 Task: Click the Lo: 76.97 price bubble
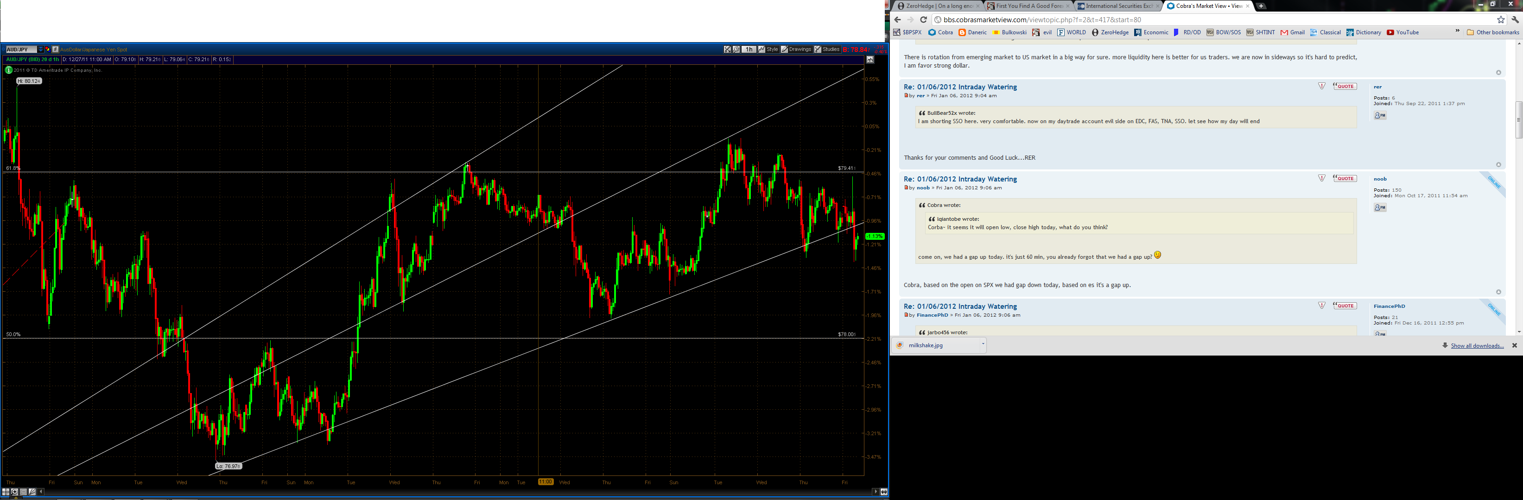(229, 466)
